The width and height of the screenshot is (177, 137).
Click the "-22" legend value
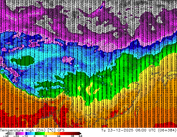tap(16, 136)
